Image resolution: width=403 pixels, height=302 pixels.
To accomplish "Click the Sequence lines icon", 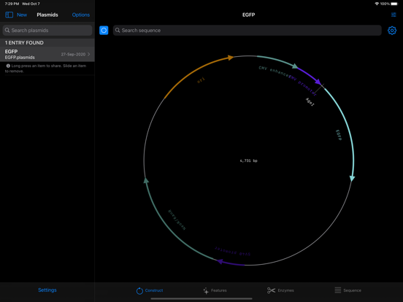I will 338,290.
